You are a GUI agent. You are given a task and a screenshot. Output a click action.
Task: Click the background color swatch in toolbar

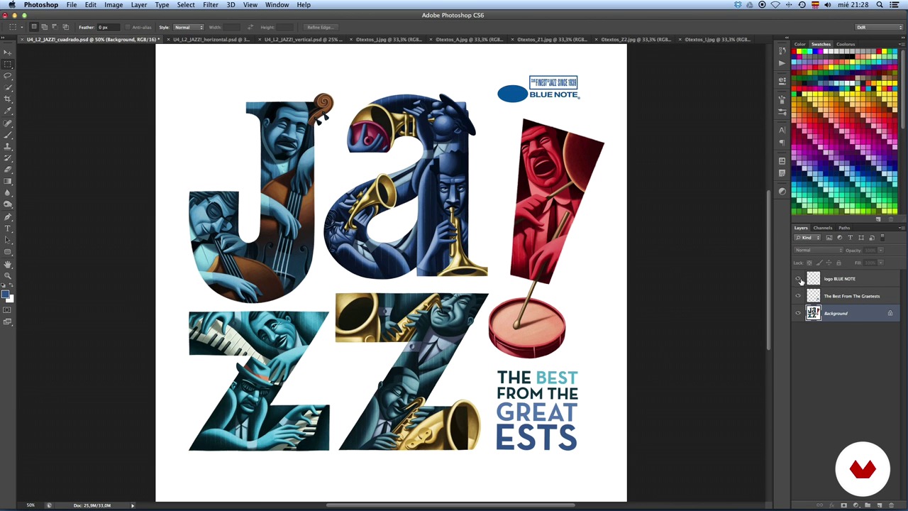(9, 299)
